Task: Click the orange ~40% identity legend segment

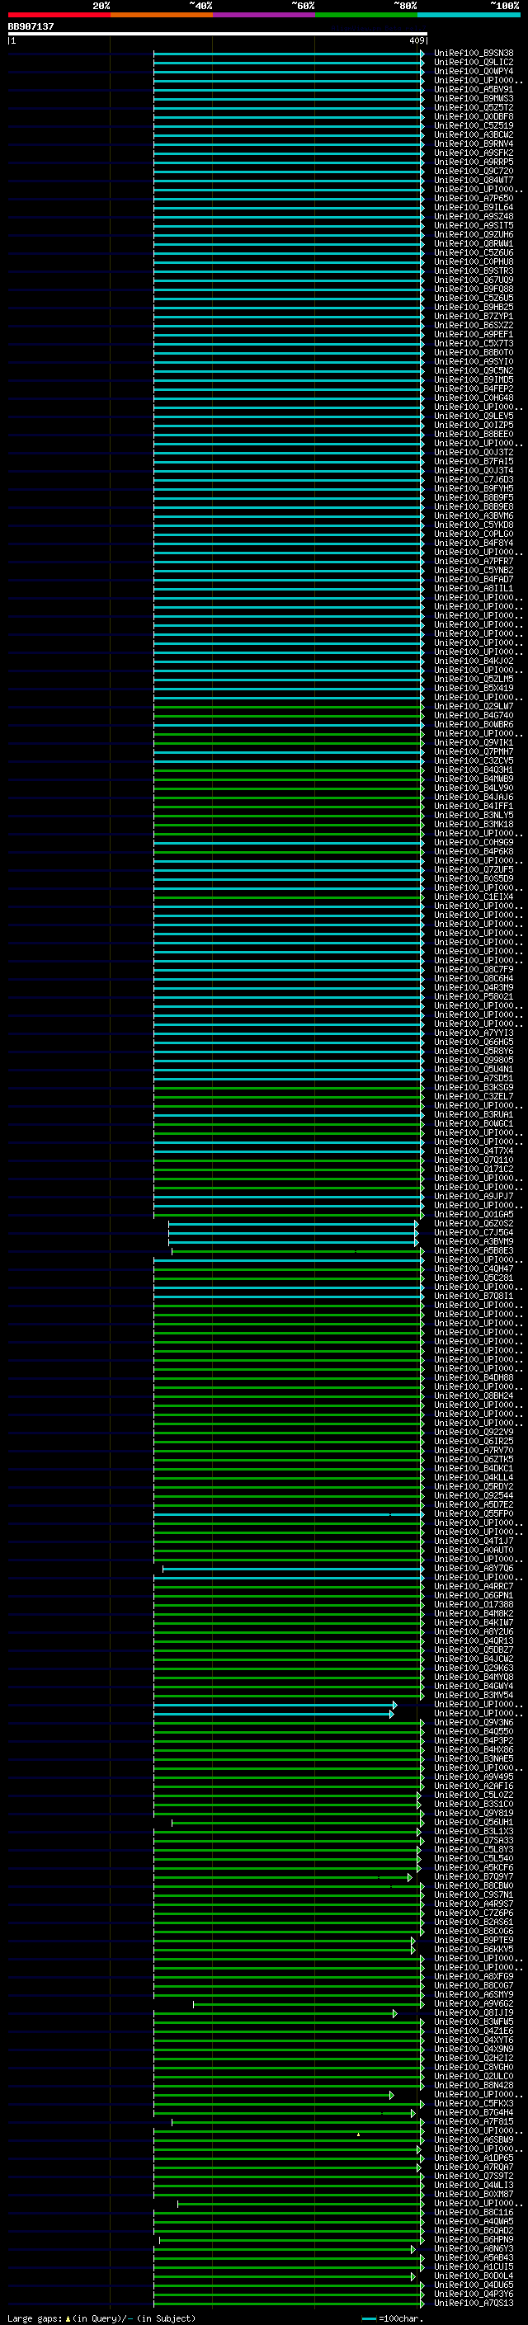Action: [162, 15]
